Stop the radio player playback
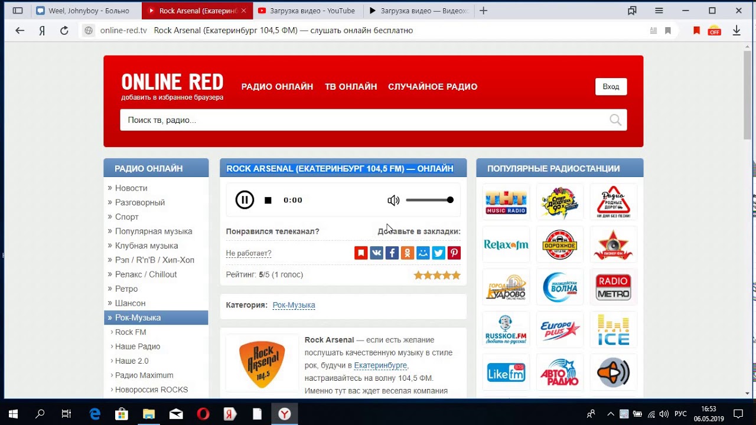 (x=268, y=201)
